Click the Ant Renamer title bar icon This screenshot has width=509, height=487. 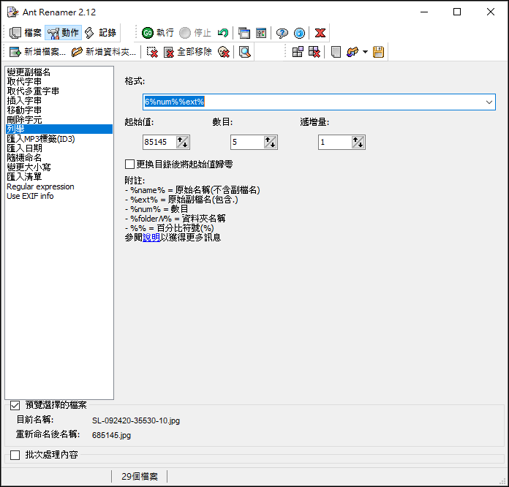pyautogui.click(x=12, y=12)
